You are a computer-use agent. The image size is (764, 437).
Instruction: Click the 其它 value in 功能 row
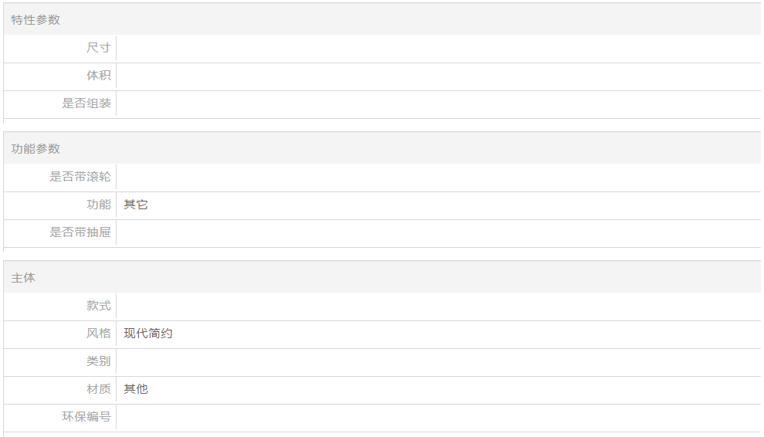(136, 205)
